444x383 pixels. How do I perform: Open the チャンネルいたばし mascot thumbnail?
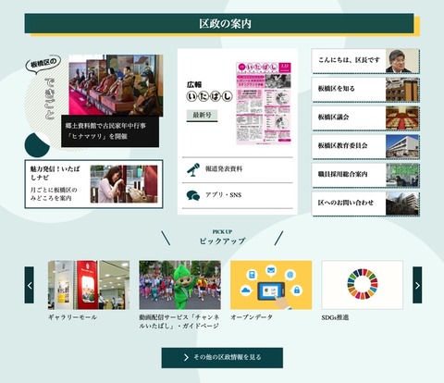click(x=179, y=285)
